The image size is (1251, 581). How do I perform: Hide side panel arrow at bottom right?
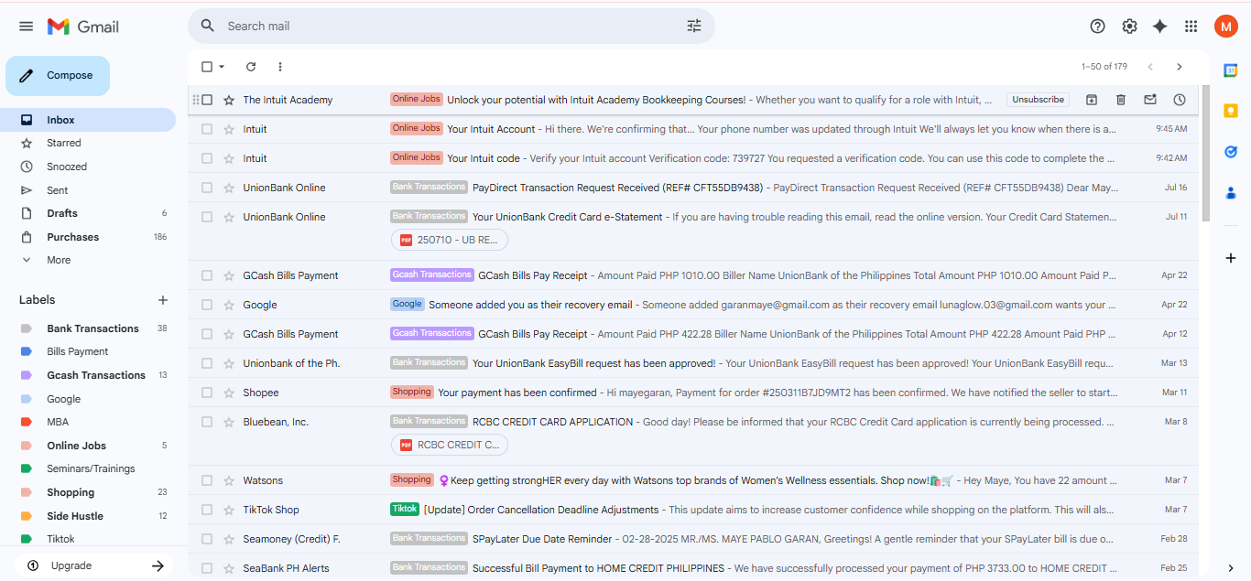tap(1231, 568)
